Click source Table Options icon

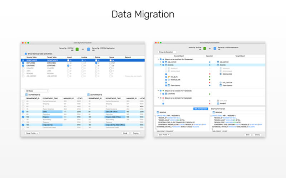coord(169,85)
